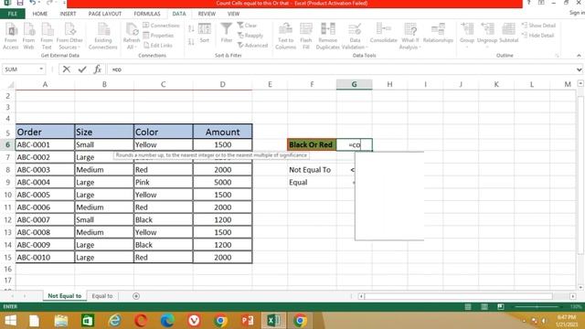Click Consolidate icon
Screen dimensions: 585x329
coord(384,33)
